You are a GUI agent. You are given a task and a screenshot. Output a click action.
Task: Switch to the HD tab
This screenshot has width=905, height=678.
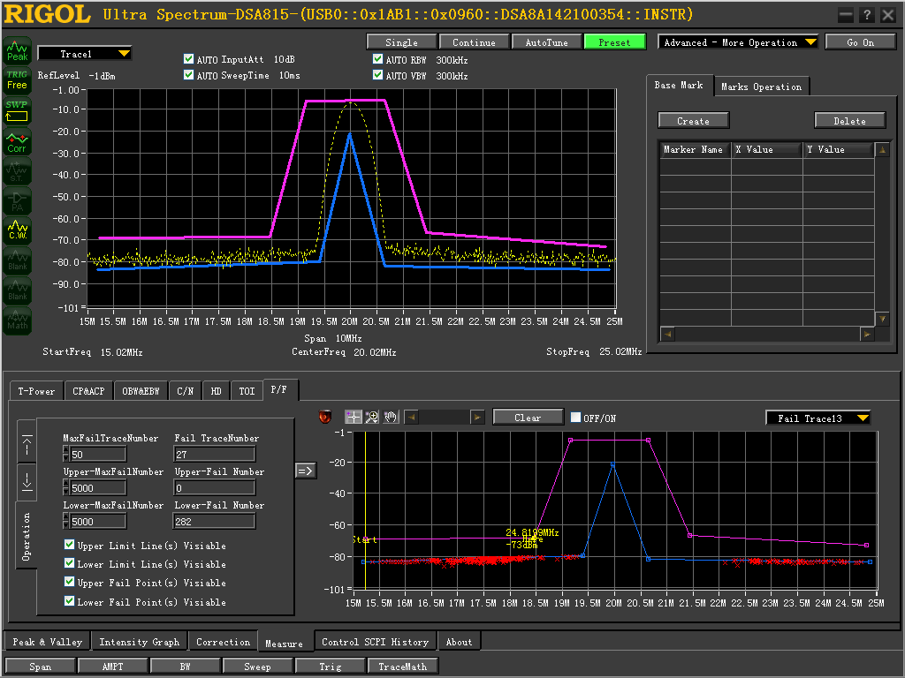216,391
